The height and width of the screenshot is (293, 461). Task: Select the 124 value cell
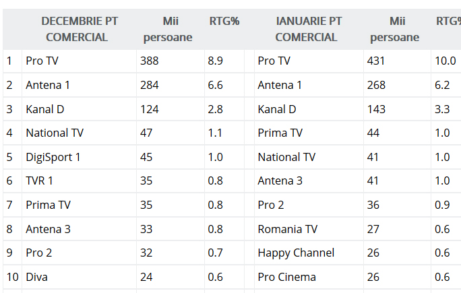(149, 109)
